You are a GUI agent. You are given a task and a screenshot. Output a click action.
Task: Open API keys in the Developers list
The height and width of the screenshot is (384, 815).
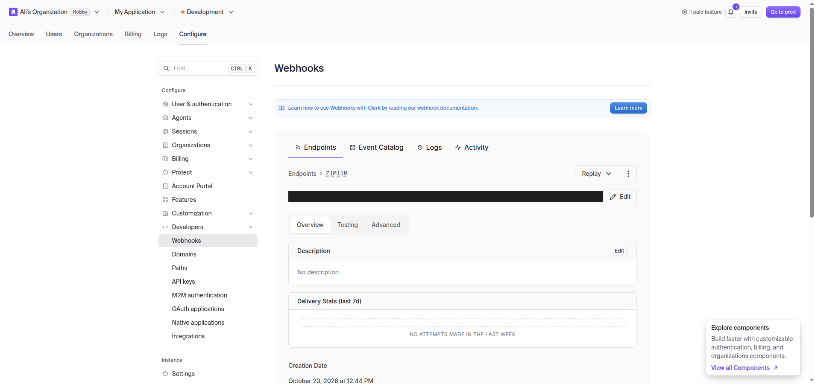pyautogui.click(x=183, y=282)
